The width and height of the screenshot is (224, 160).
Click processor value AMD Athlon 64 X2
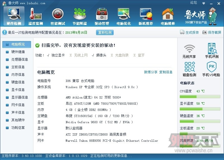tap(93, 97)
